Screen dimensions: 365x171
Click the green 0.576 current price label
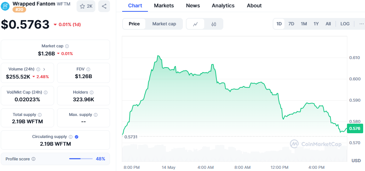[355, 128]
